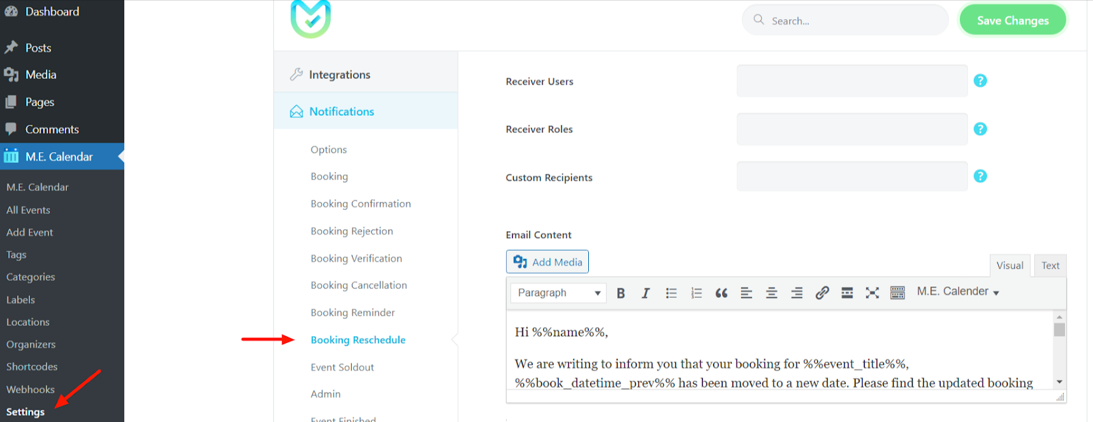The width and height of the screenshot is (1093, 422).
Task: Open Booking Confirmation notification settings
Action: point(361,204)
